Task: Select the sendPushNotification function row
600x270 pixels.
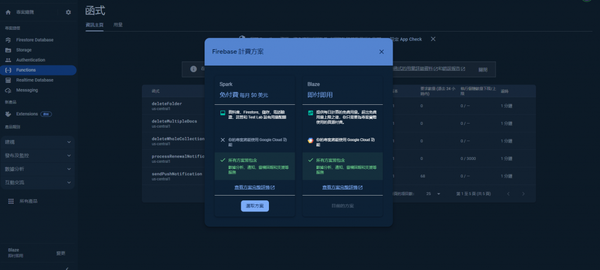Action: (339, 176)
